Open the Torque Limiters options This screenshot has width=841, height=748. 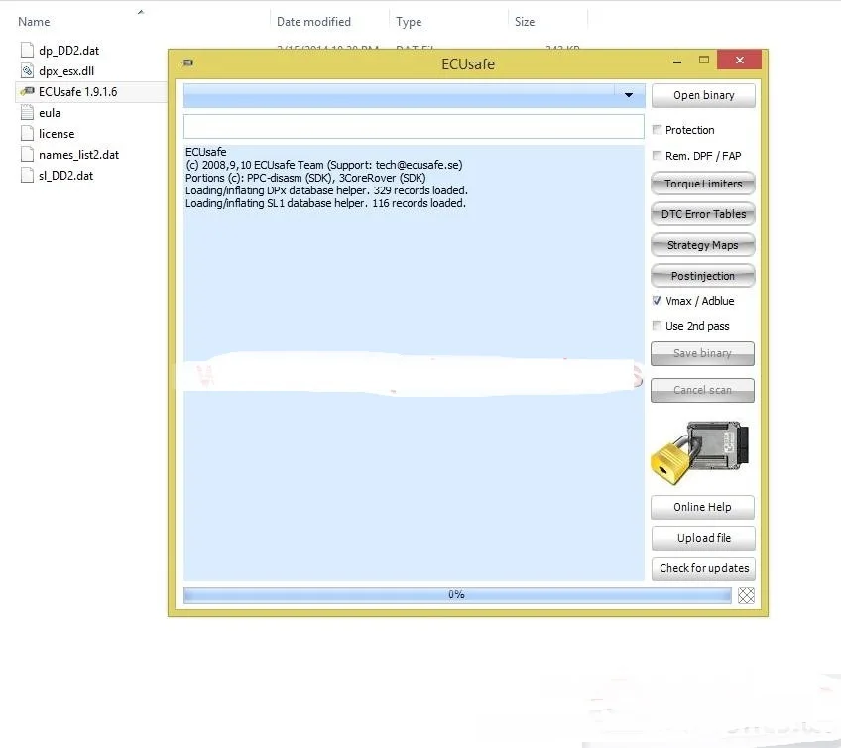pos(702,184)
